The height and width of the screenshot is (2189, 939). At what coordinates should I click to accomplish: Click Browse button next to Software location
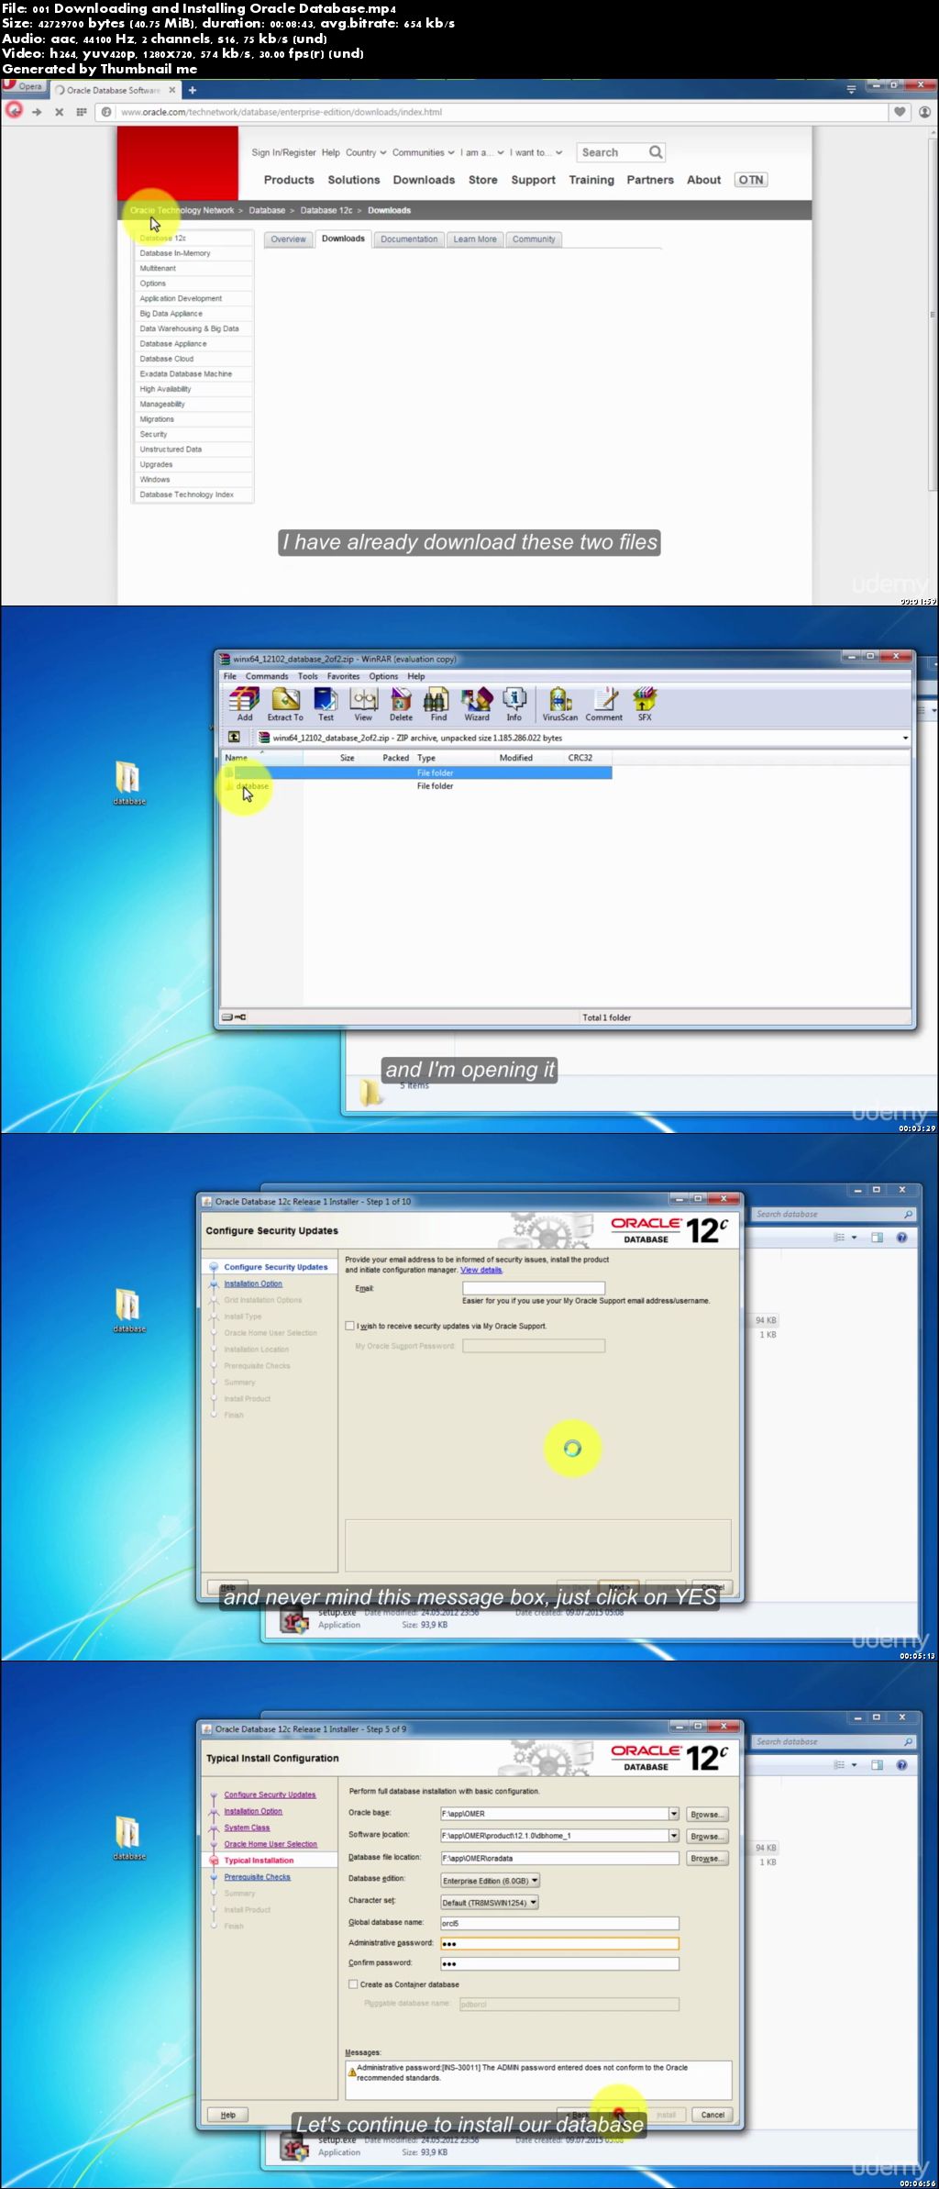coord(706,1836)
